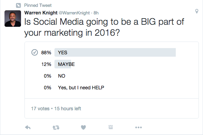Click the 12% MAYBE result bar
203x135 pixels.
tap(63, 64)
